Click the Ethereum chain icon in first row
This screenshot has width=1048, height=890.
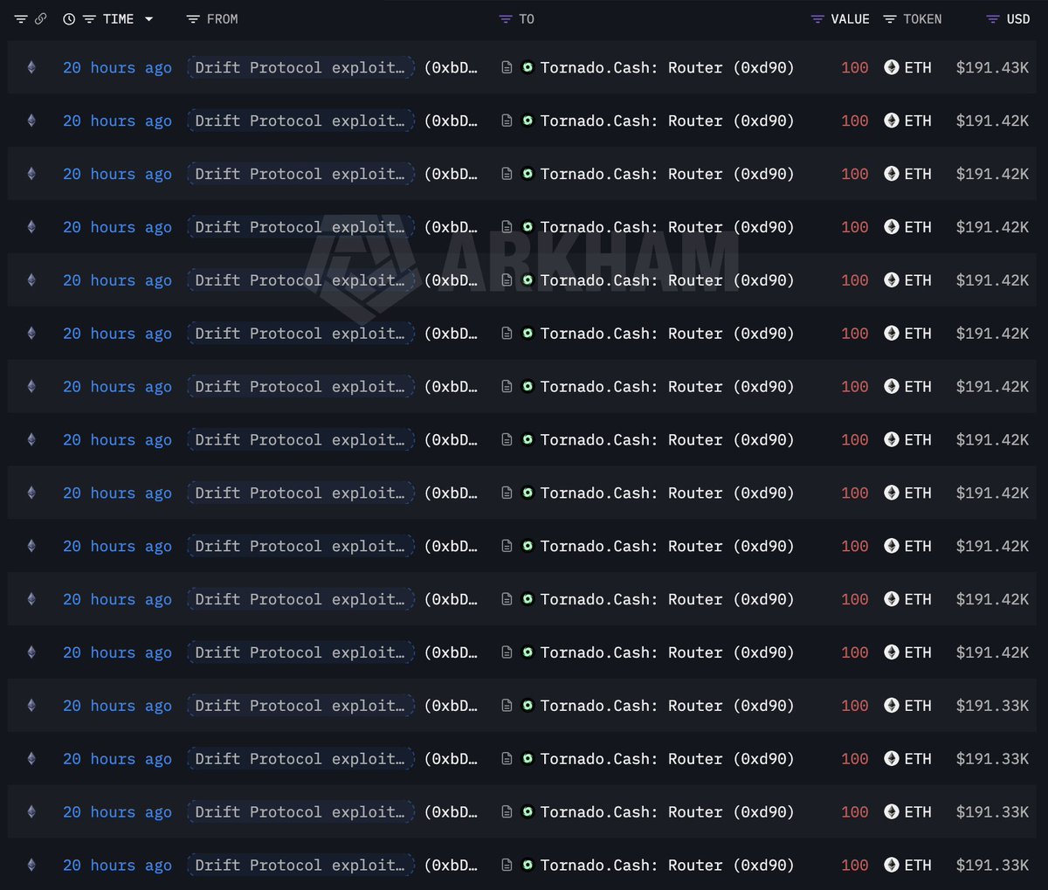[x=31, y=67]
